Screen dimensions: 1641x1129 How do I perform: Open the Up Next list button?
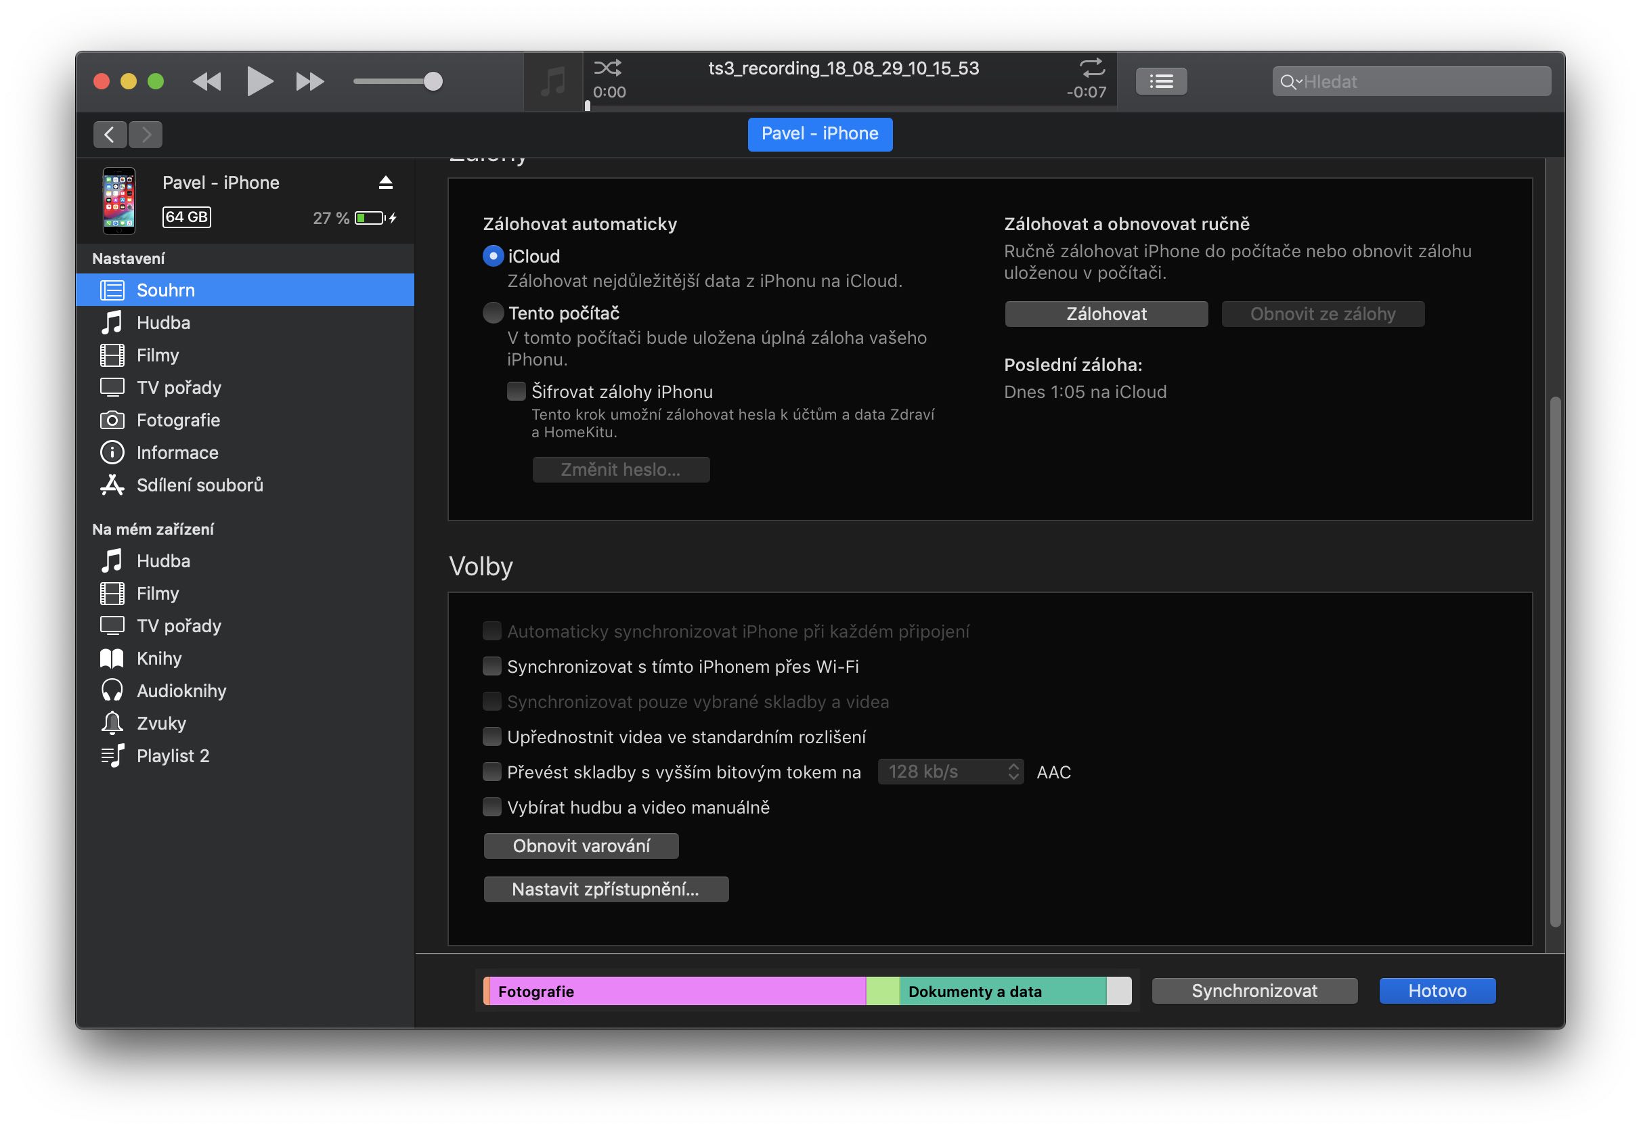coord(1161,81)
